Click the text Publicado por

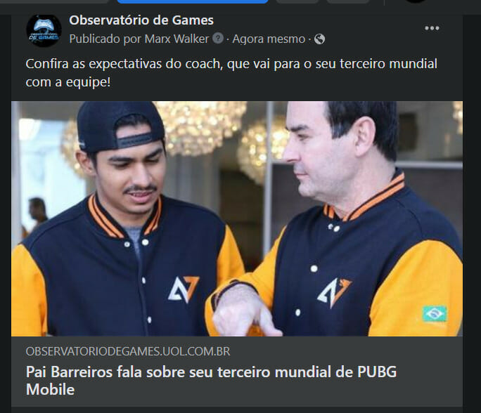click(105, 39)
